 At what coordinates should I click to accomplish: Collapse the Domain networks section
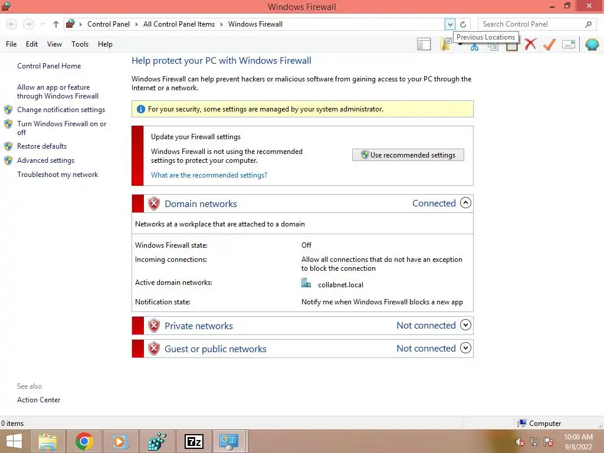(x=466, y=203)
